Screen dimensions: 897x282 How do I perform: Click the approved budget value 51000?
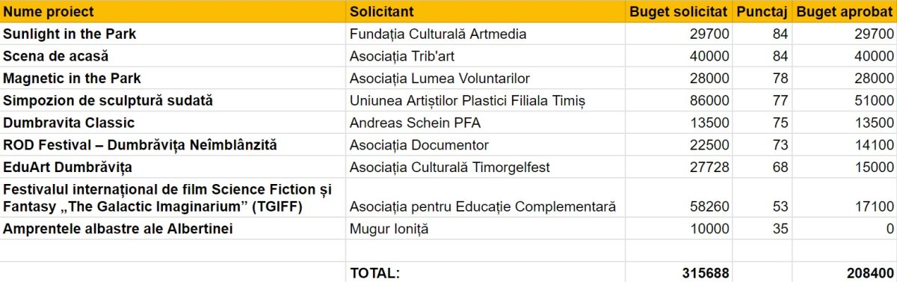coord(844,100)
